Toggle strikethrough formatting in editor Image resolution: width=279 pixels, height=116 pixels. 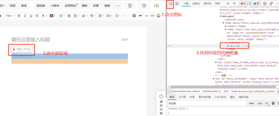point(37,16)
